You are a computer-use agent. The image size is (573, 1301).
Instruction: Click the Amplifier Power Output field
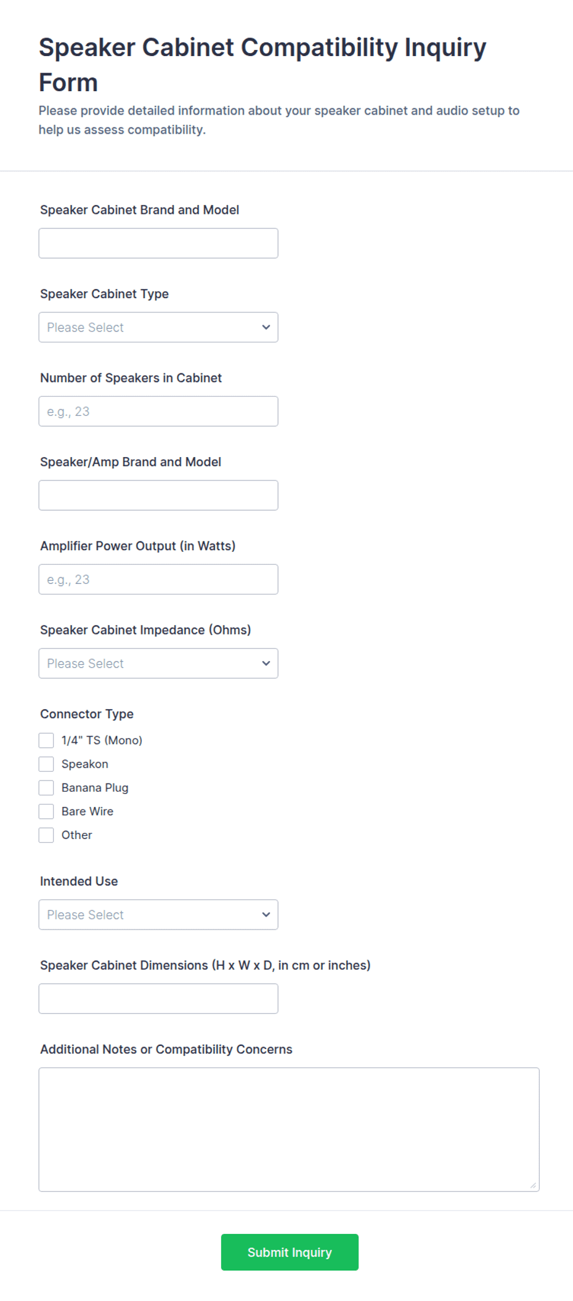[158, 580]
